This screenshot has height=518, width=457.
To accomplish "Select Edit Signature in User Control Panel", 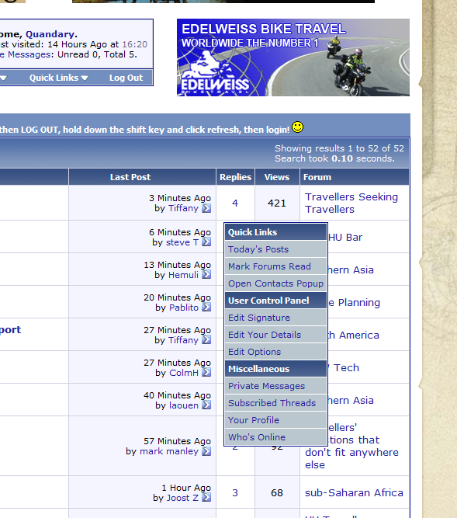I will coord(276,318).
